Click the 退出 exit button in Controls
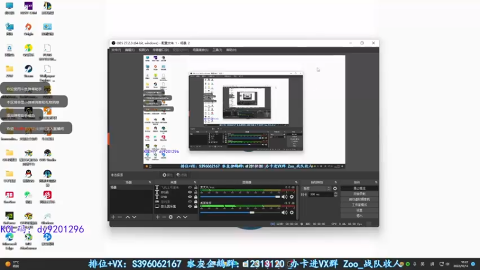This screenshot has height=270, width=480. pyautogui.click(x=359, y=216)
